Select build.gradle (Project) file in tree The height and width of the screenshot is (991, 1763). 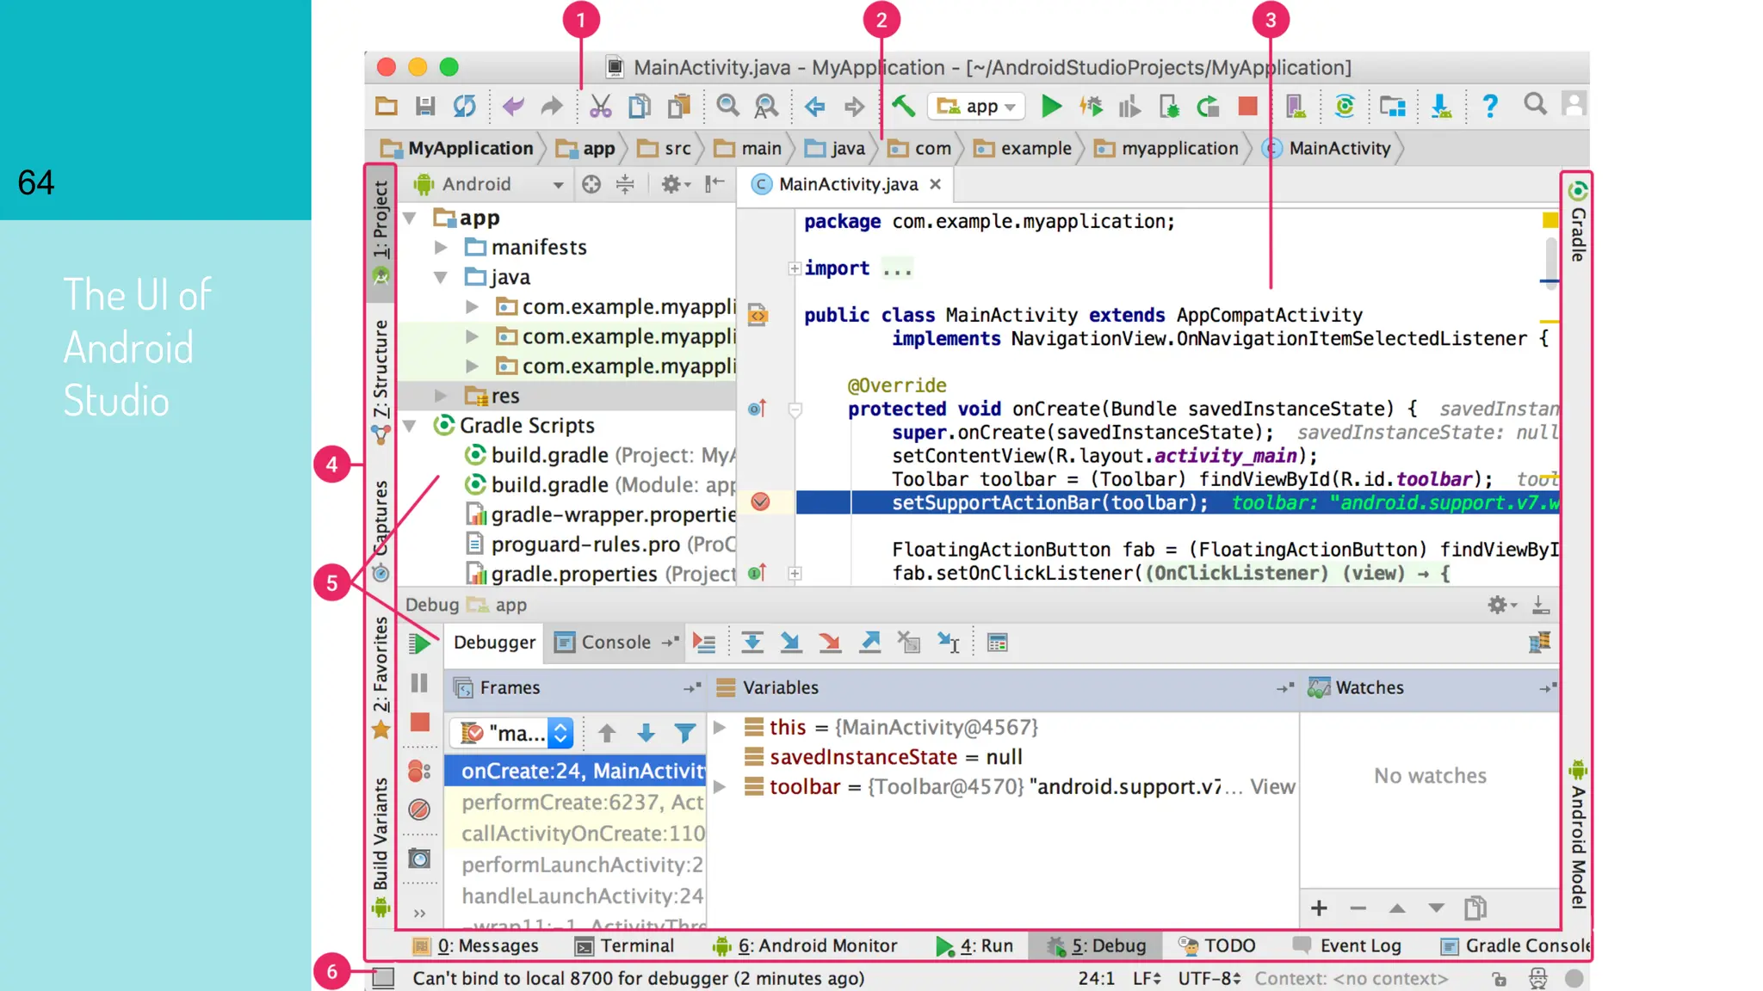pyautogui.click(x=600, y=455)
